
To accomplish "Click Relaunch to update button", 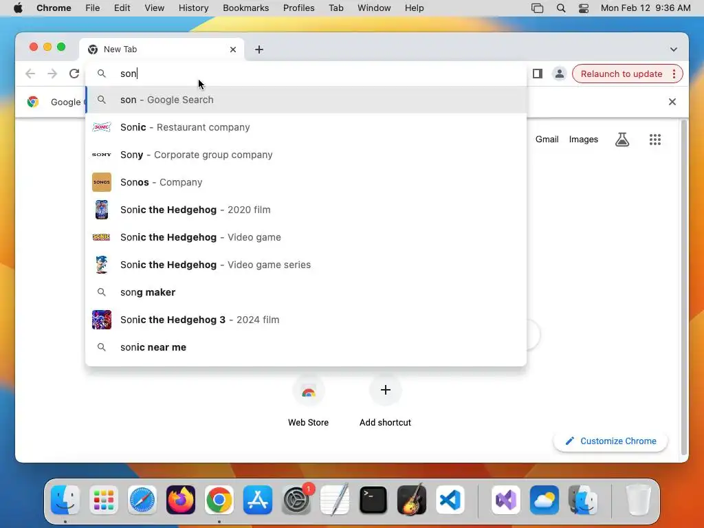I will (x=621, y=74).
